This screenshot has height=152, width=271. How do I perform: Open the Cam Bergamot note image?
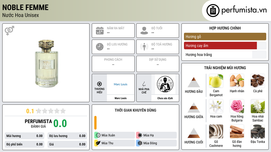click(x=216, y=81)
